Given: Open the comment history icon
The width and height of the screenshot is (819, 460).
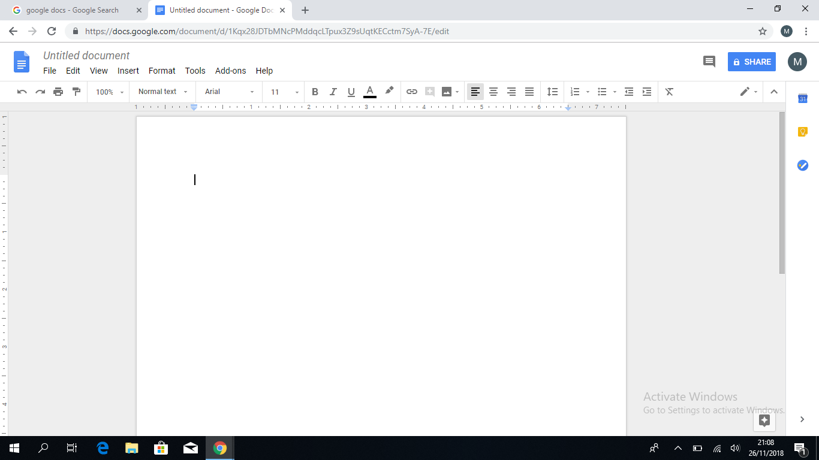Looking at the screenshot, I should [709, 61].
